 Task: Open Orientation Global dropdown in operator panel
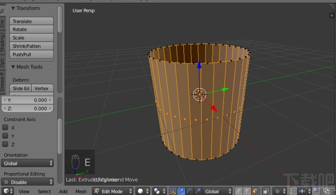point(27,163)
